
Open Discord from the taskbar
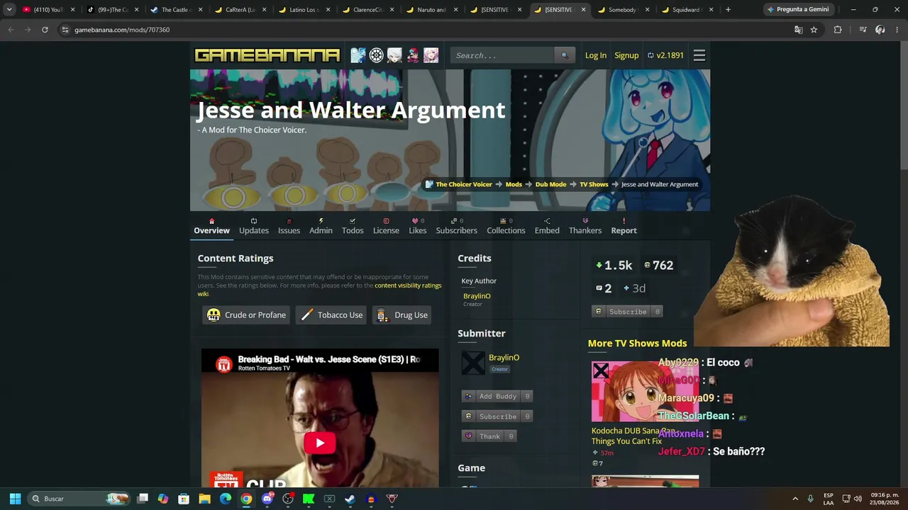[x=267, y=499]
